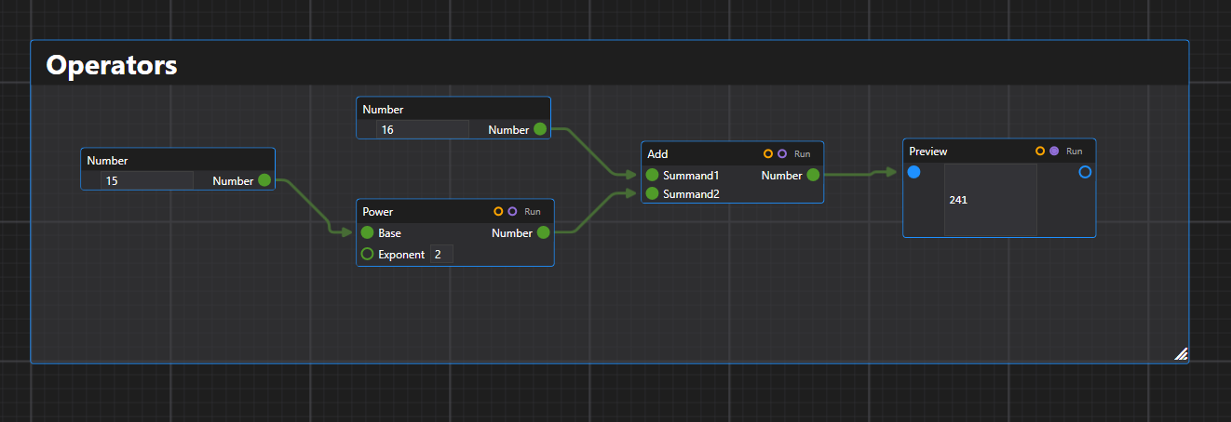1231x422 pixels.
Task: Click the Number output port of Power node
Action: pyautogui.click(x=544, y=233)
